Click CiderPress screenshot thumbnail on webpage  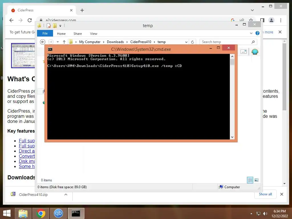click(23, 56)
